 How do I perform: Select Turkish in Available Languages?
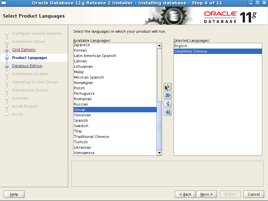tap(115, 142)
